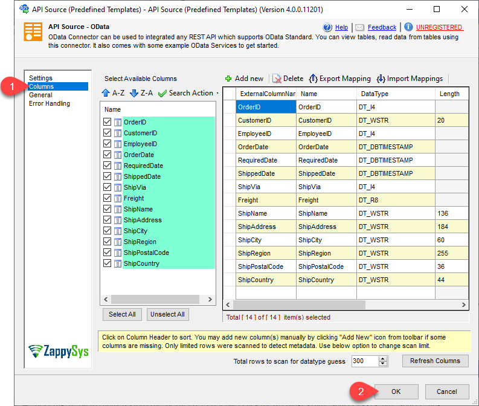Click the UNREGISTERED link
This screenshot has height=406, width=479.
click(439, 28)
